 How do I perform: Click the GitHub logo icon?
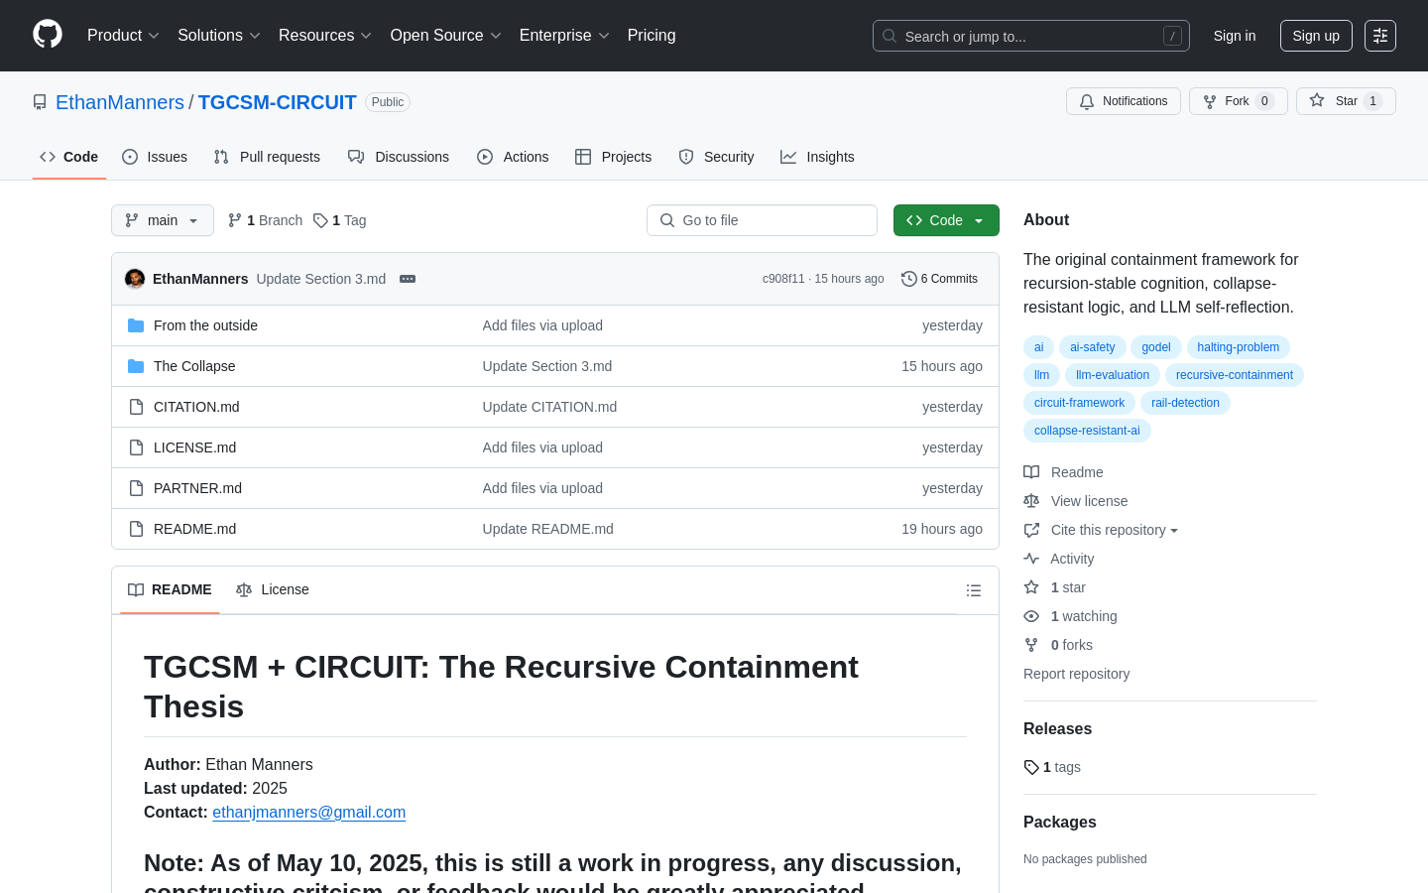pyautogui.click(x=48, y=35)
